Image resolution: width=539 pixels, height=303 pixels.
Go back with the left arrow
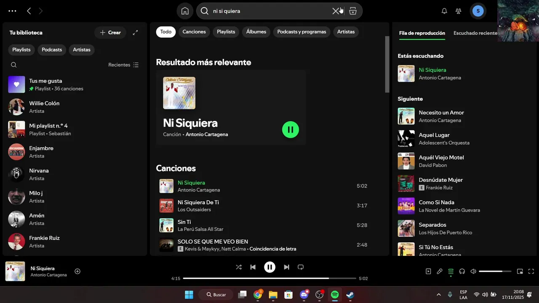[x=29, y=11]
